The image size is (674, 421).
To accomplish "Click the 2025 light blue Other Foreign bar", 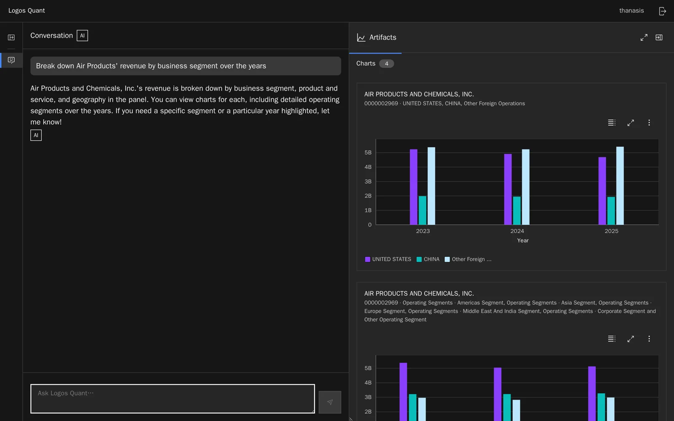I will tap(620, 186).
